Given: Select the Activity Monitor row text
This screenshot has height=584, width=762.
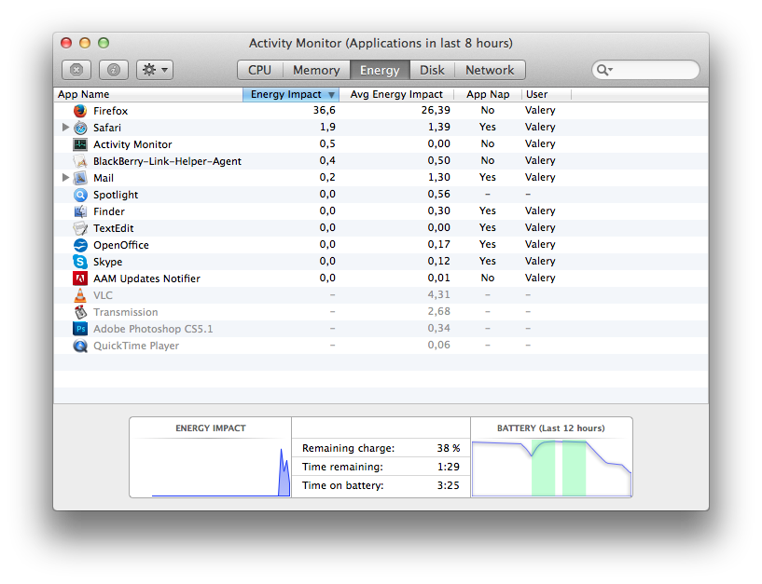Looking at the screenshot, I should coord(132,144).
